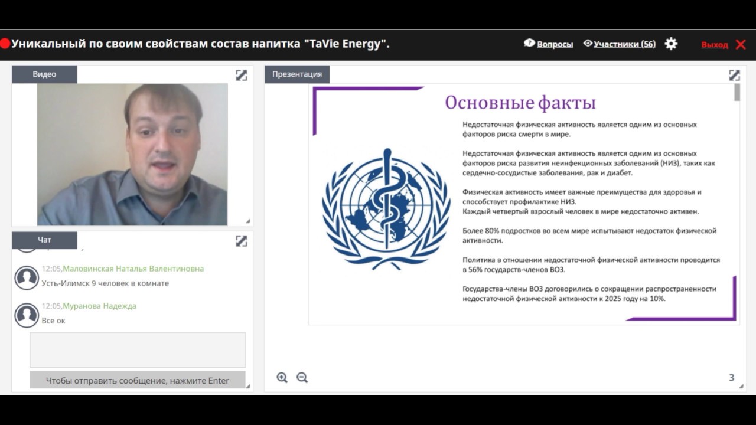Click the name Муранова Надежда in chat
This screenshot has width=756, height=425.
tap(100, 306)
